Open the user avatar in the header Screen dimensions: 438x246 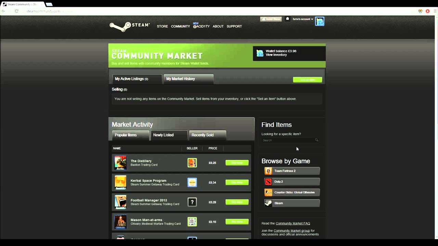[x=320, y=21]
